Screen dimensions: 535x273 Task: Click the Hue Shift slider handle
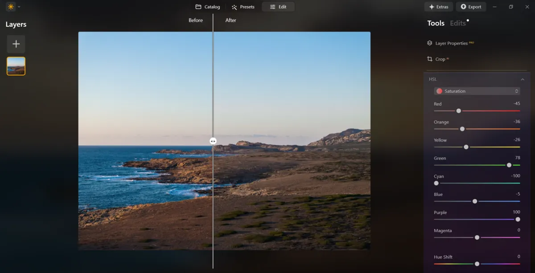477,264
